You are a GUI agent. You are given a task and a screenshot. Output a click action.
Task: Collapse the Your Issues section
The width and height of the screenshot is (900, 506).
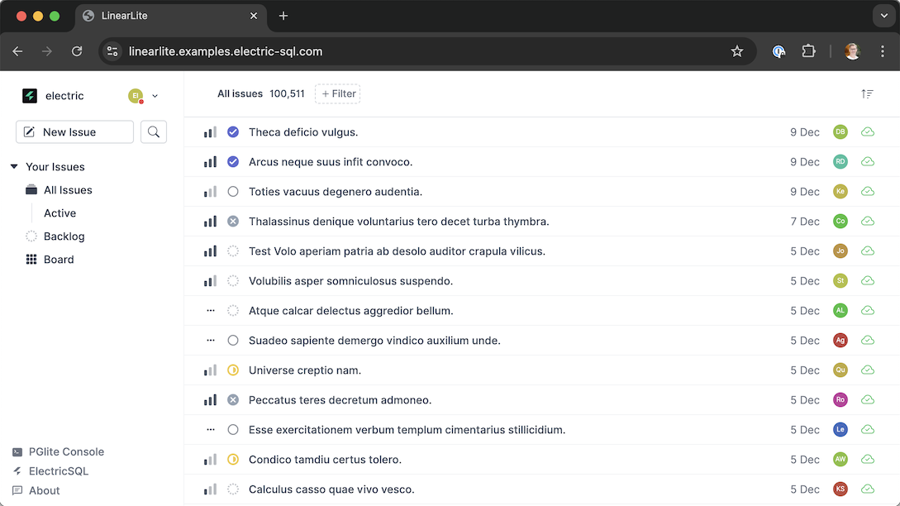click(x=14, y=167)
